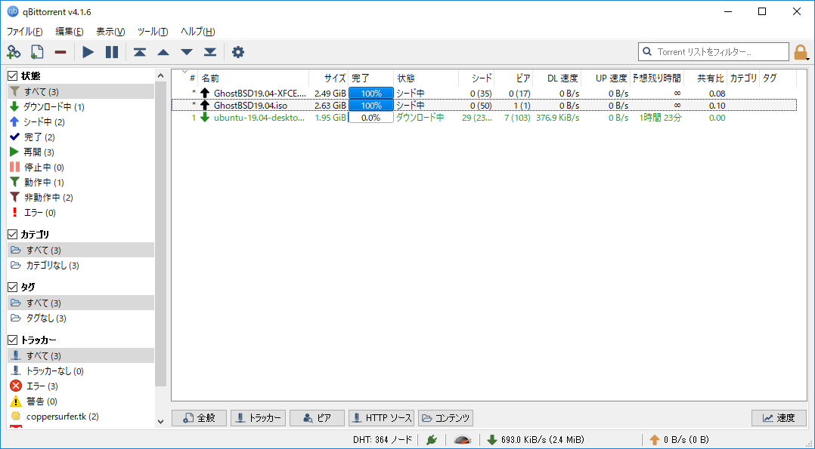
Task: Select tracker 警告 (0) filter
Action: pos(81,401)
